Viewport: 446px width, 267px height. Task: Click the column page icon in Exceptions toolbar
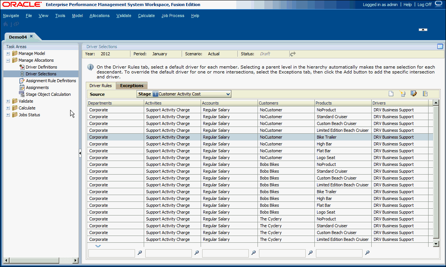[425, 94]
